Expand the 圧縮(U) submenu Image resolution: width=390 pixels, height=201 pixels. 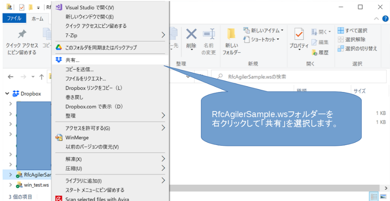(111, 169)
